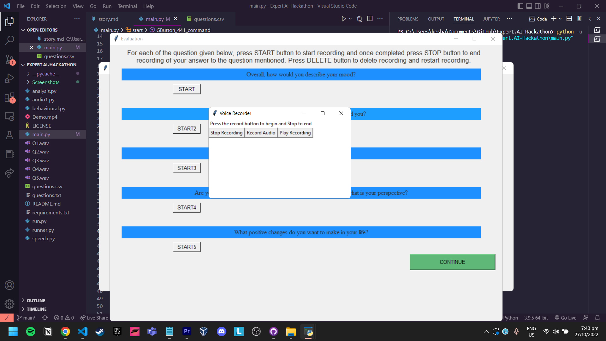Expand the OUTLINE section
This screenshot has width=606, height=341.
point(36,301)
